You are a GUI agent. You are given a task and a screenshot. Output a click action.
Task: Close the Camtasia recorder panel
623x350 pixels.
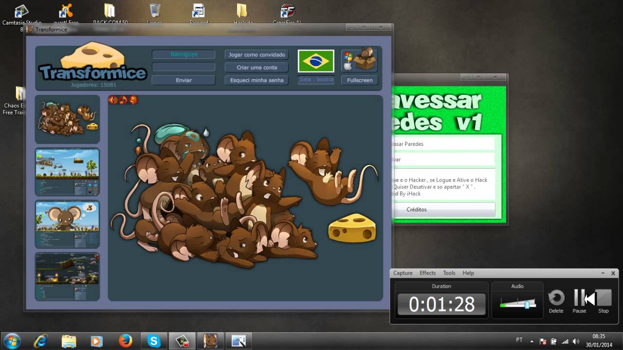pyautogui.click(x=614, y=273)
